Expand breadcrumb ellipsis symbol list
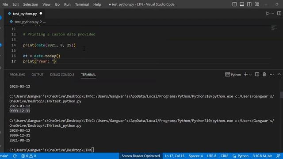Viewport: 283px width, 159px height. [44, 22]
